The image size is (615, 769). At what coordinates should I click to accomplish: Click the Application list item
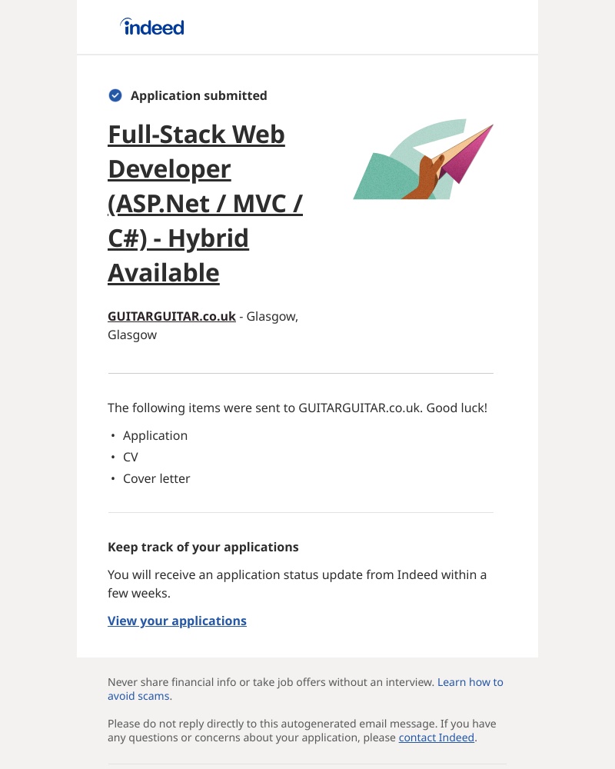point(155,435)
